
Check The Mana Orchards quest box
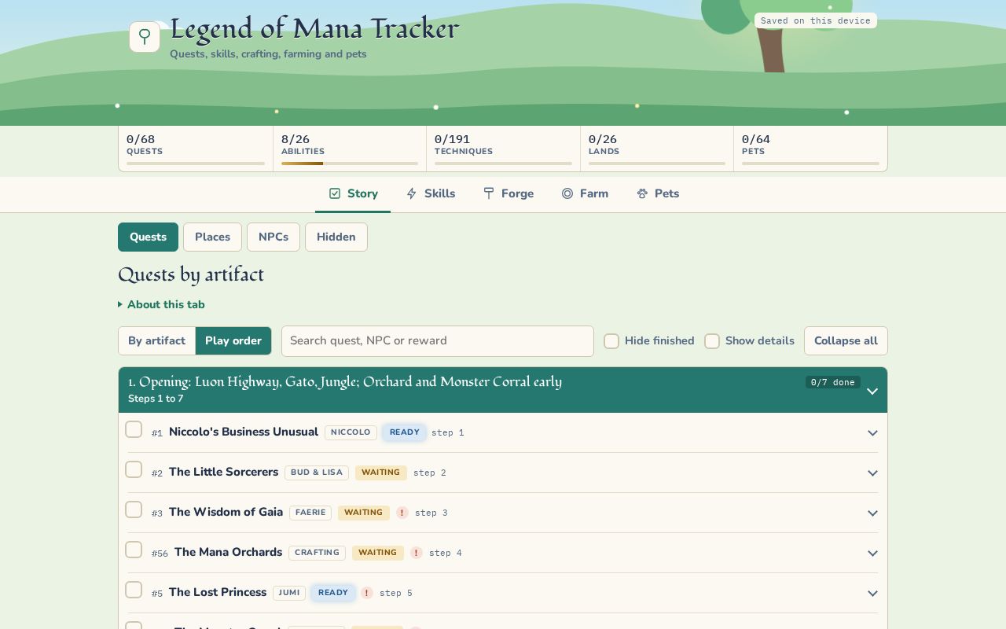(x=134, y=550)
